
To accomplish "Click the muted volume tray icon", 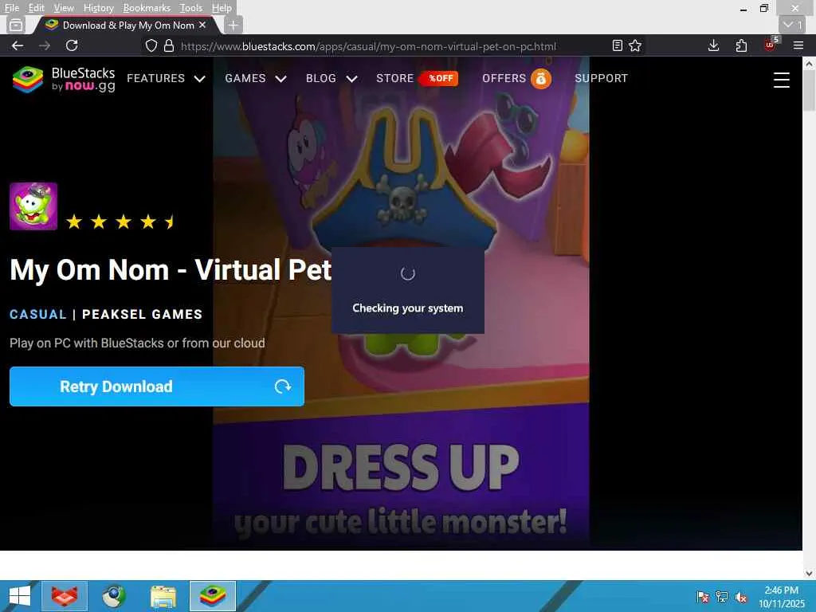I will point(740,597).
